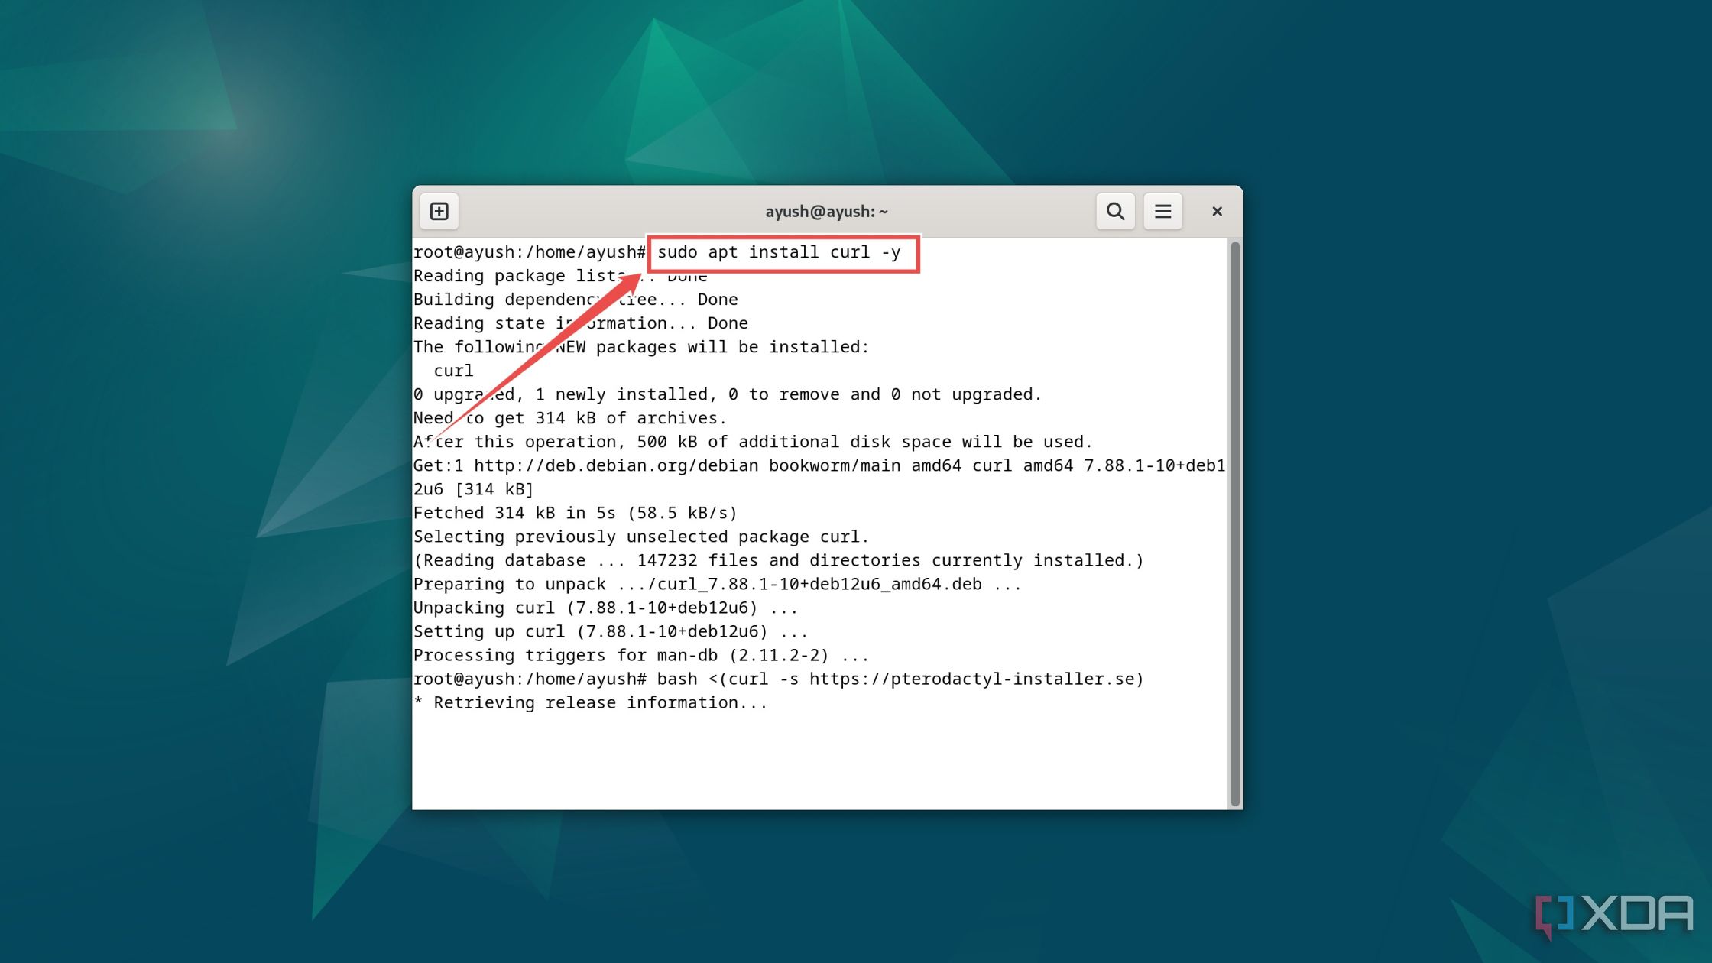The image size is (1712, 963).
Task: Click 'The following NEW packages will be installed:' line
Action: point(641,347)
